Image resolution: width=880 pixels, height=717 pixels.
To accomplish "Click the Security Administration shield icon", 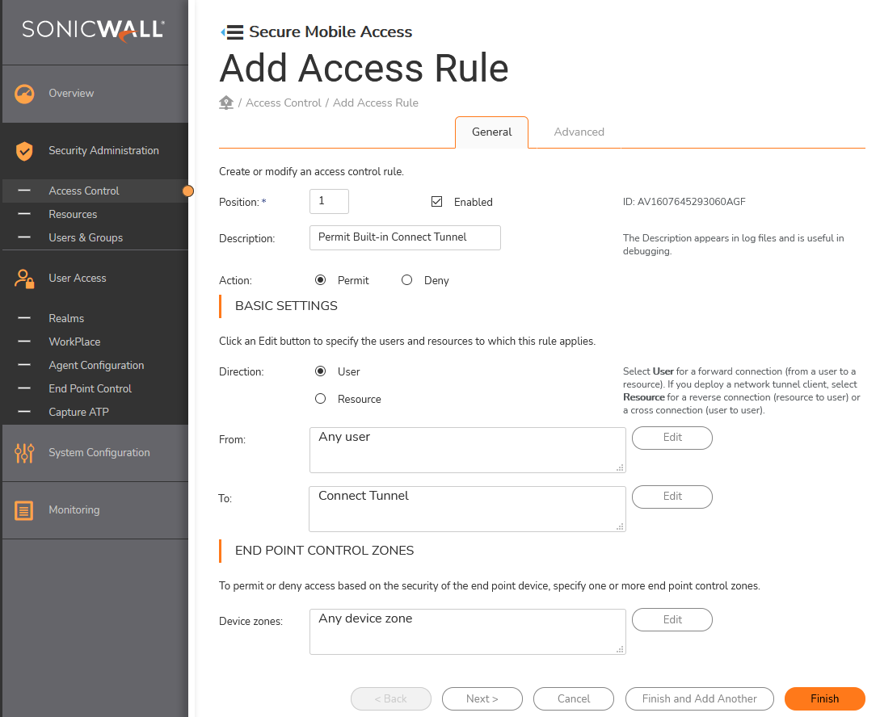I will (24, 151).
